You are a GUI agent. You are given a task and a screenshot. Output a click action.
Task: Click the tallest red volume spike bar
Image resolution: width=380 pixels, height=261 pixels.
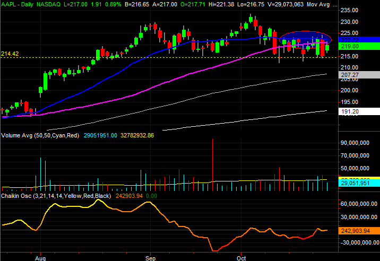coord(212,164)
